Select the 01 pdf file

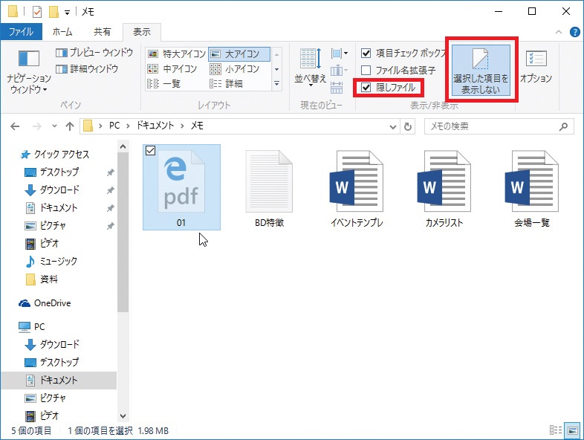(x=181, y=187)
